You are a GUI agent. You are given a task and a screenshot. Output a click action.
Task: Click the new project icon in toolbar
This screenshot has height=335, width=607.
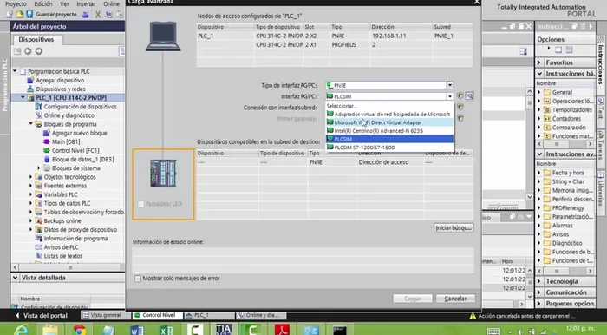10,15
